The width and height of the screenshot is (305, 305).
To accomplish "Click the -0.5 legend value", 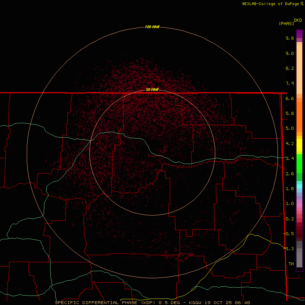I will pyautogui.click(x=288, y=234).
